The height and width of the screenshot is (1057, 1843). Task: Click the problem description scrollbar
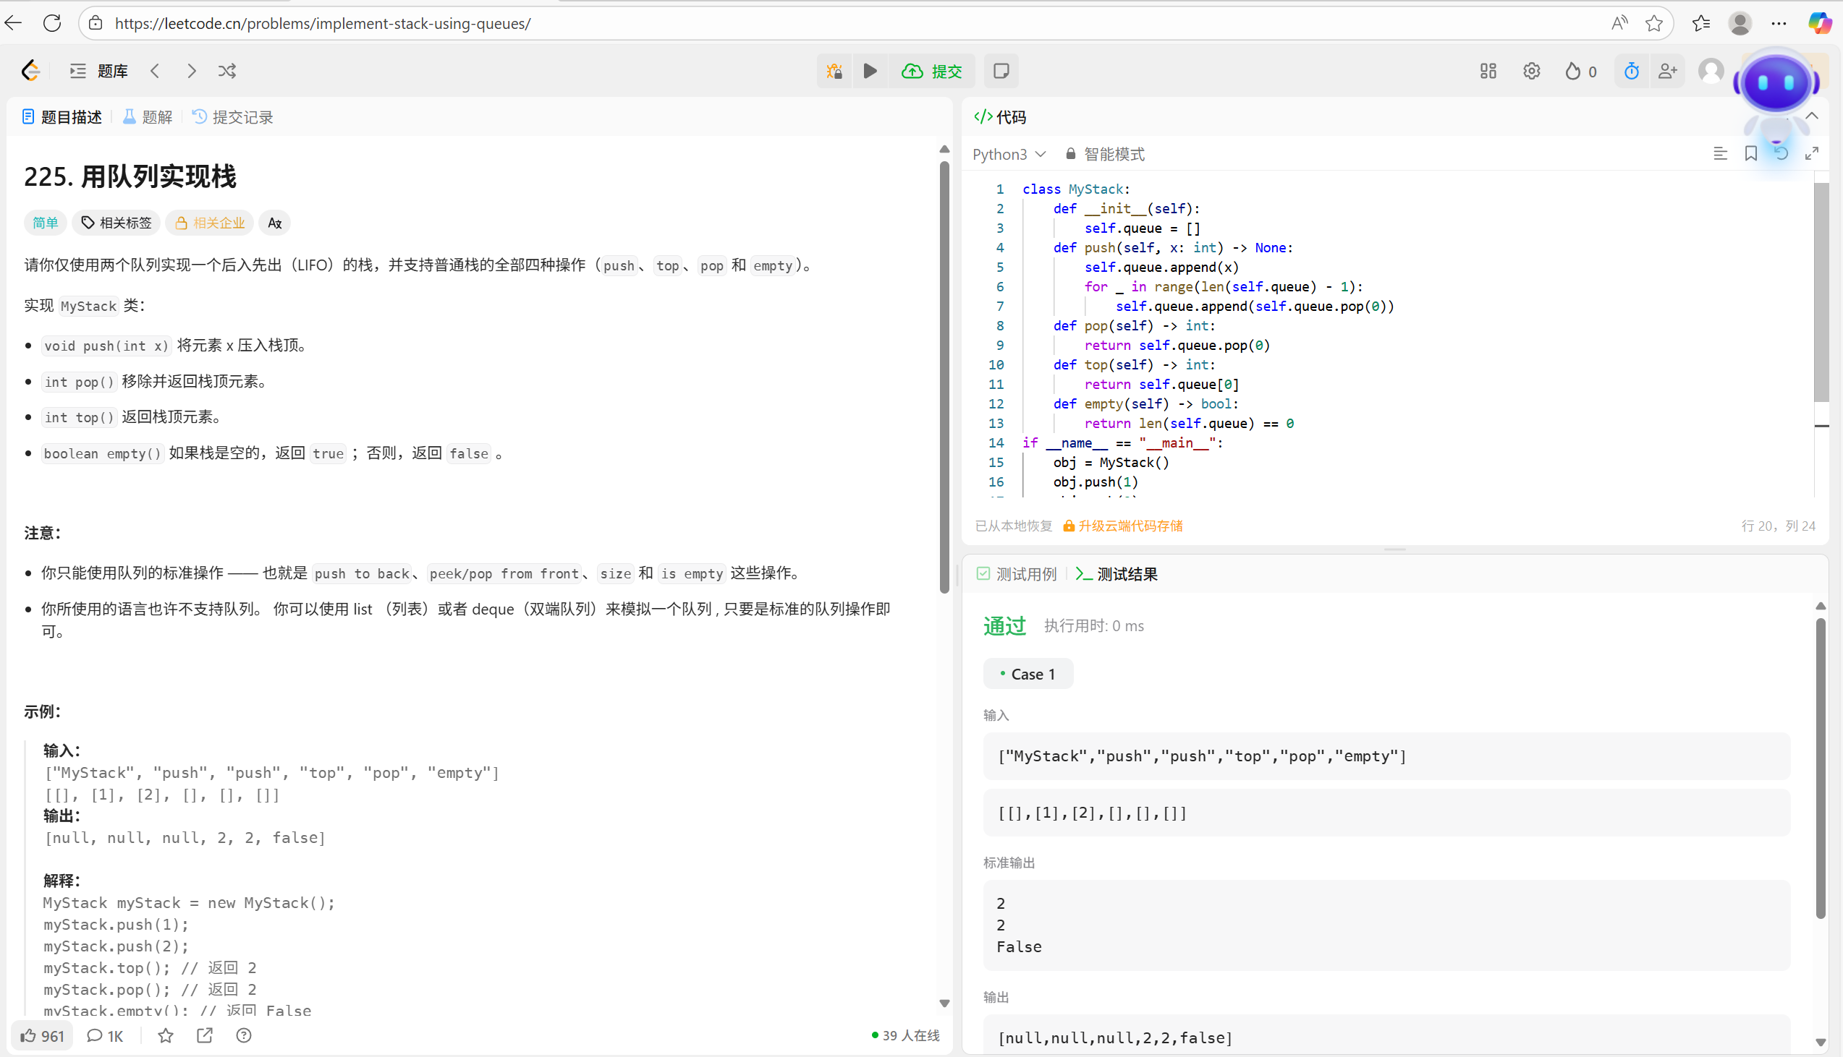944,377
